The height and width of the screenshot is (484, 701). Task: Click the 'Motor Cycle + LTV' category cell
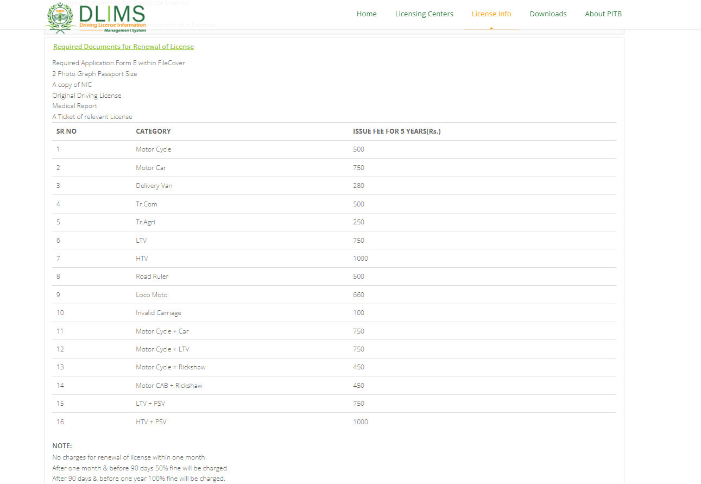click(162, 349)
